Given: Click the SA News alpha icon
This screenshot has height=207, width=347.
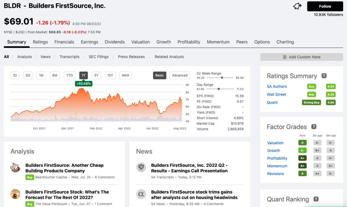Looking at the screenshot, I should (141, 194).
